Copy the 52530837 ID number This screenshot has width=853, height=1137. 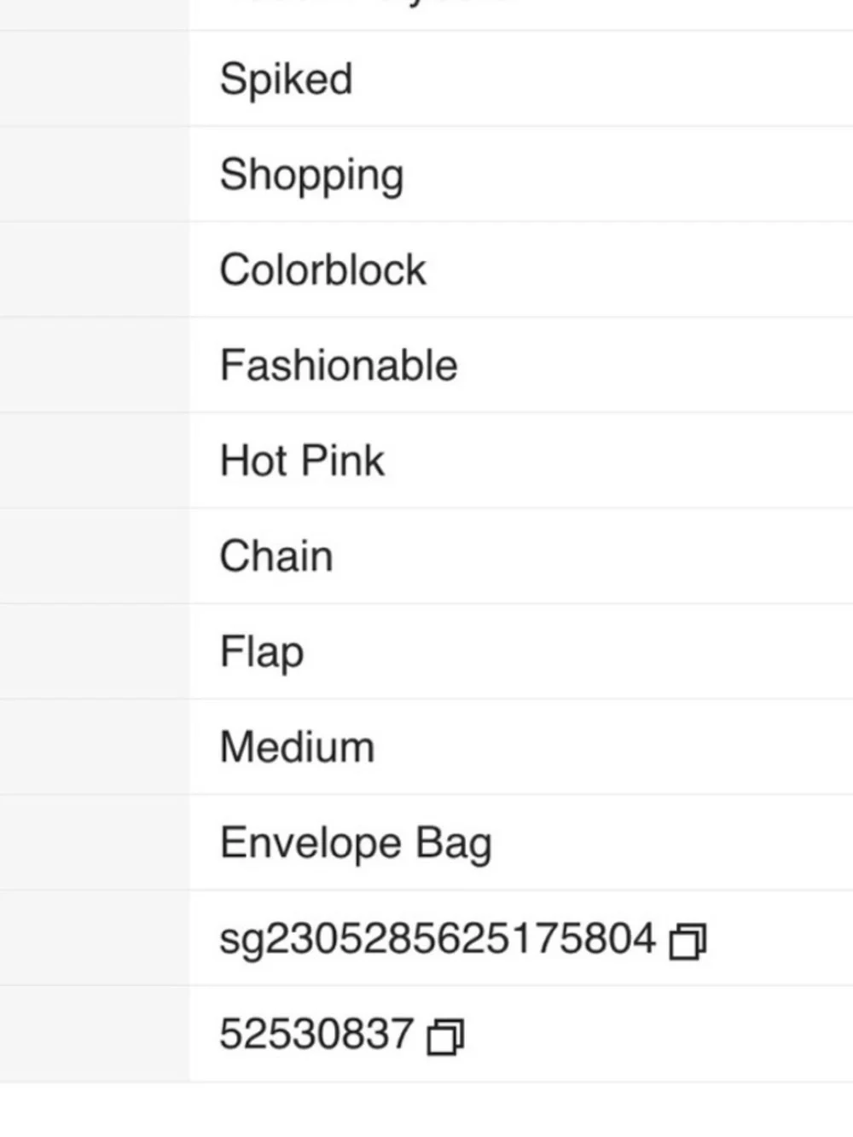445,1036
